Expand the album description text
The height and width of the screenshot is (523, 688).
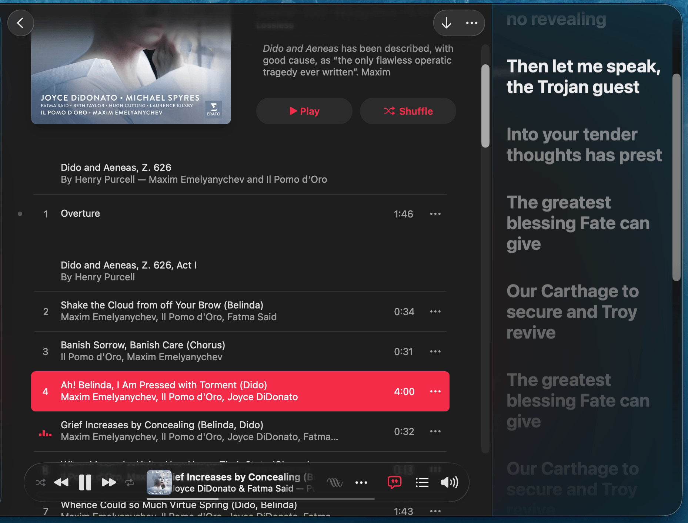pos(358,60)
